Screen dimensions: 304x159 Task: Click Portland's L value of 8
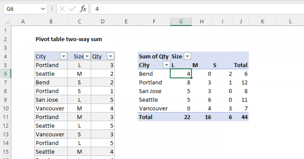click(x=188, y=82)
